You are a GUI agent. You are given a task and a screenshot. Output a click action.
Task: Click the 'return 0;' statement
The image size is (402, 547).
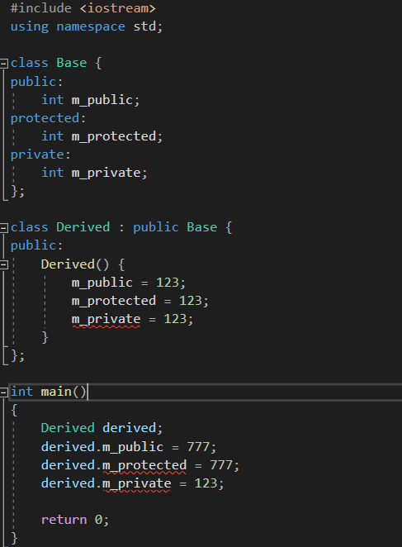click(x=75, y=520)
